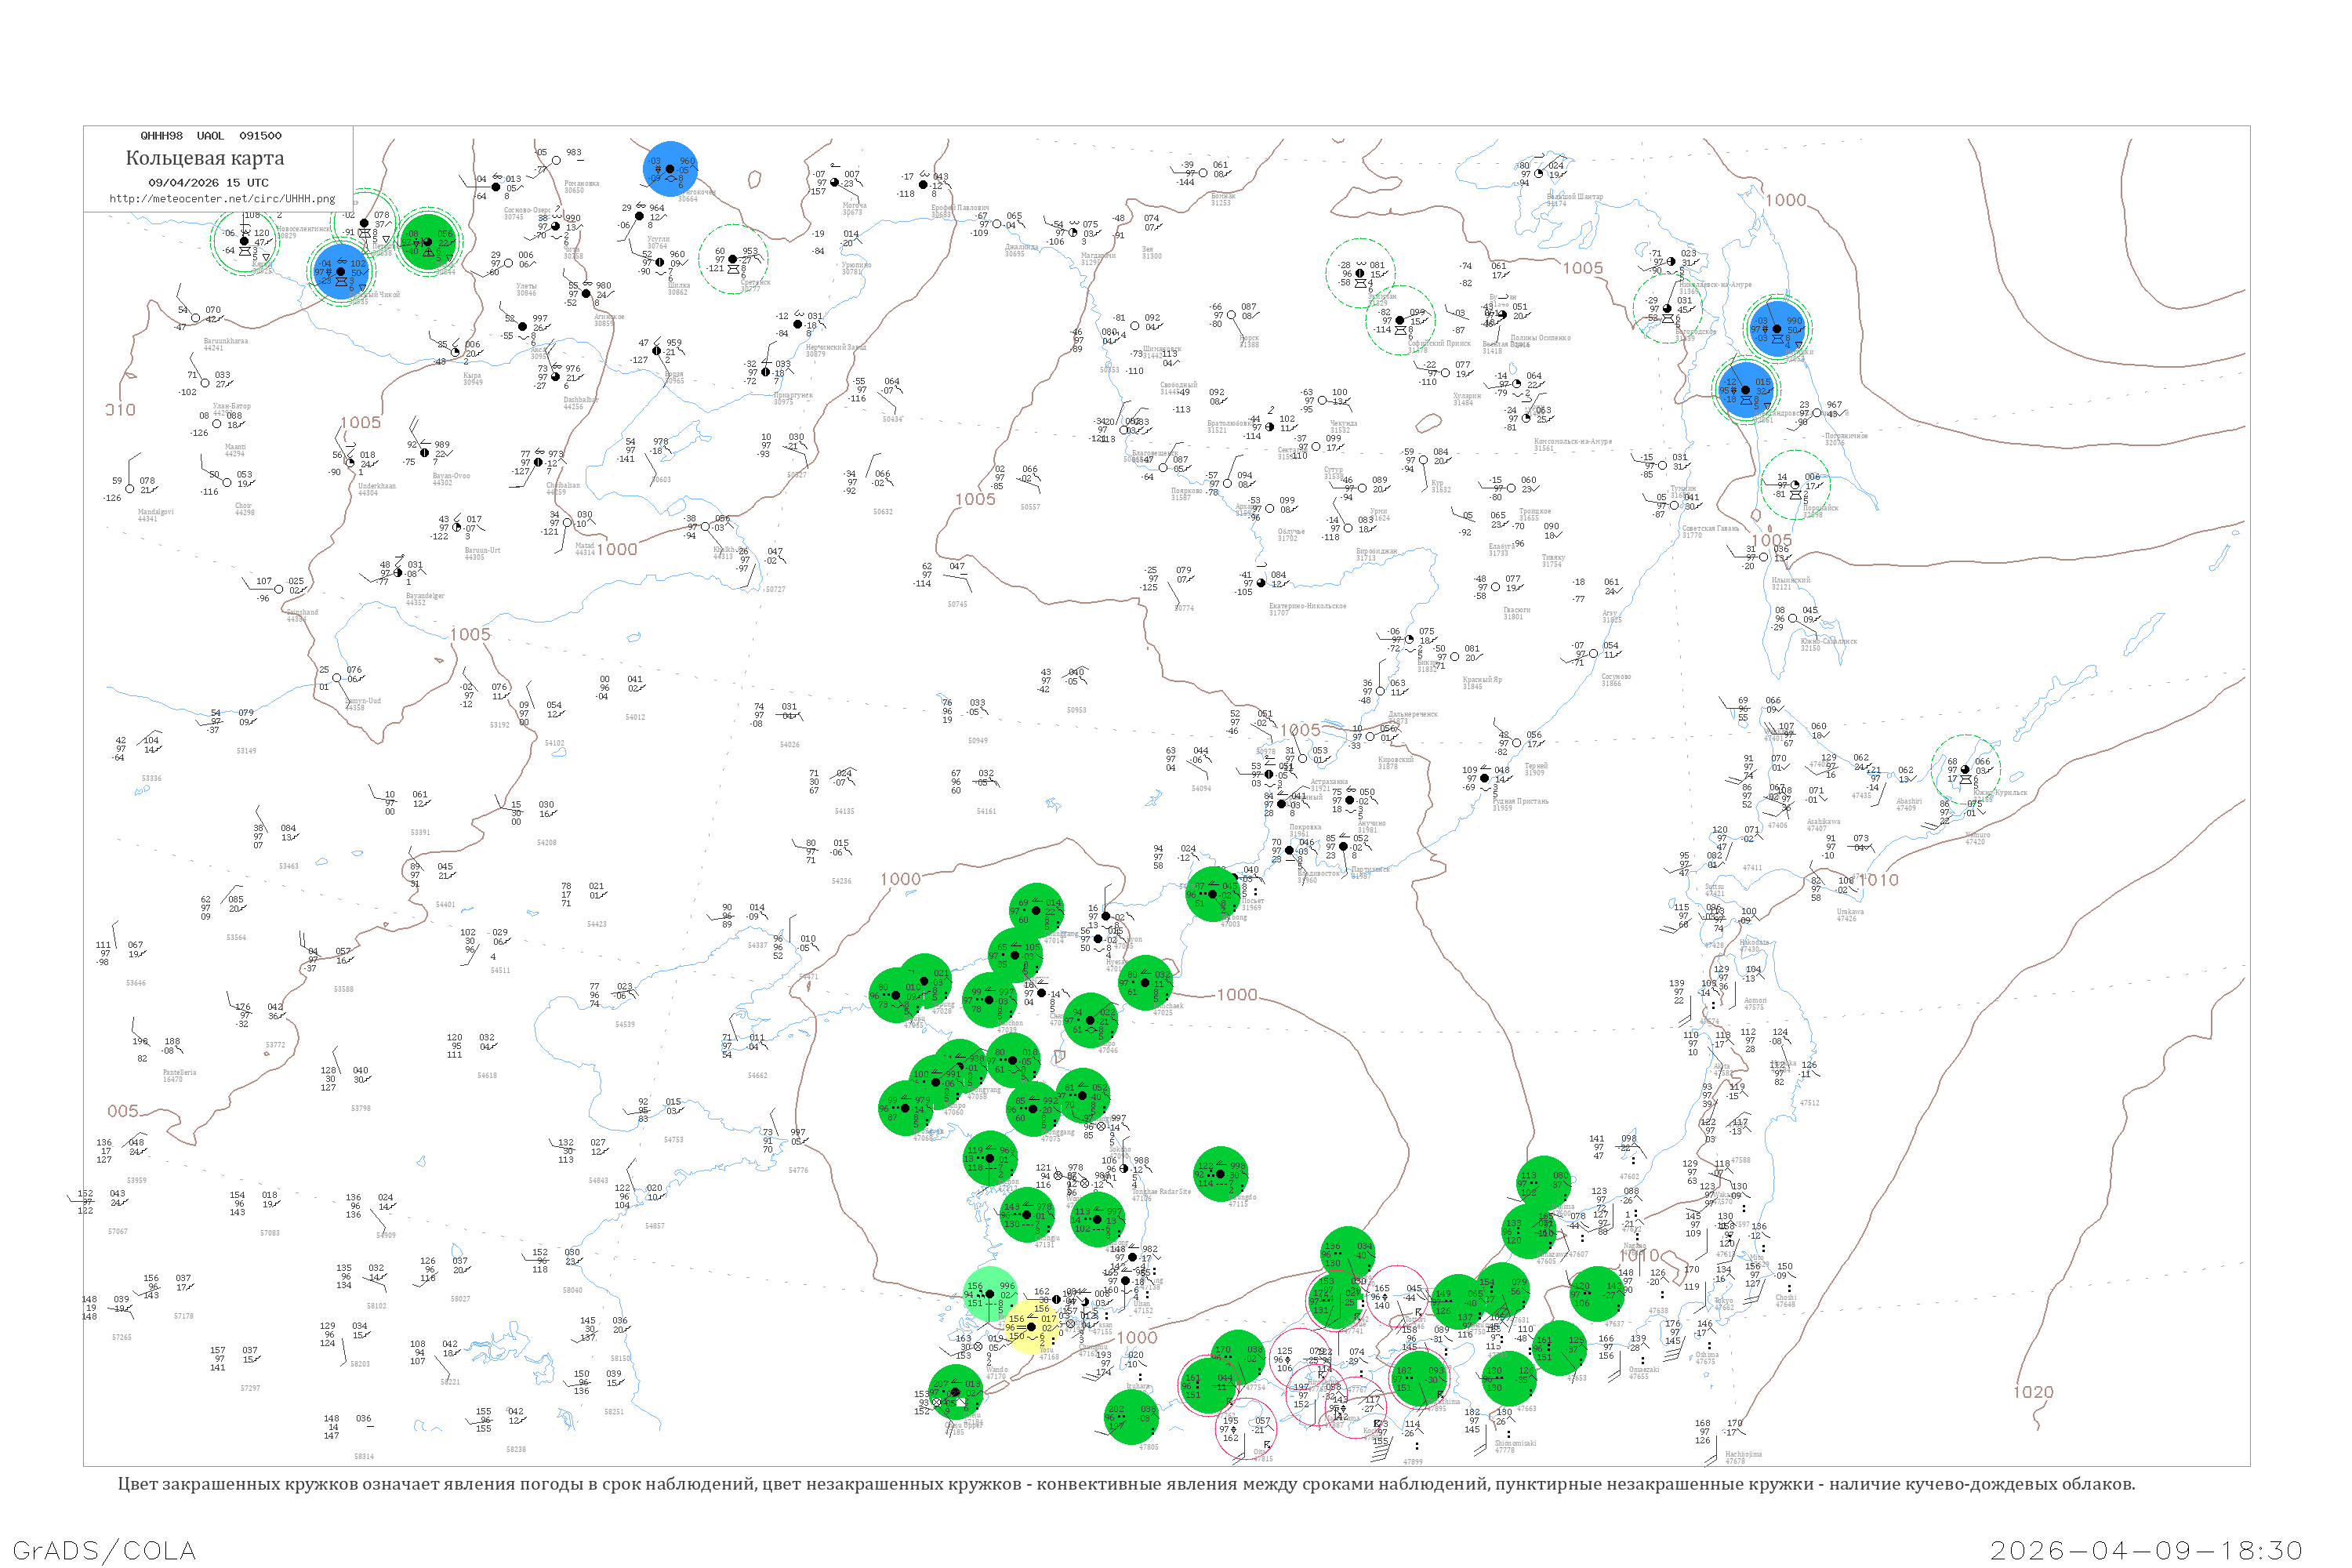Click blue Krasny Chikoy station circle
This screenshot has width=2352, height=1568.
point(340,271)
